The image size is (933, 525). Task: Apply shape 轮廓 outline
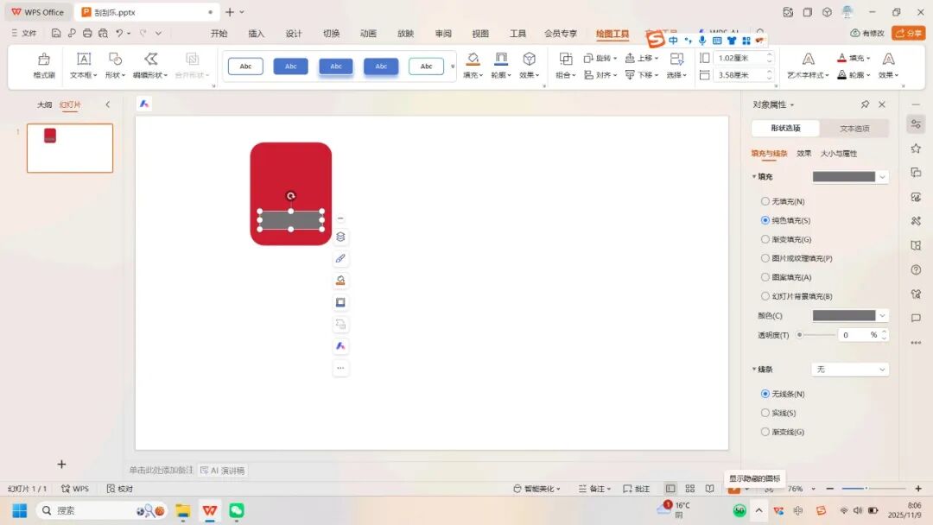[501, 66]
